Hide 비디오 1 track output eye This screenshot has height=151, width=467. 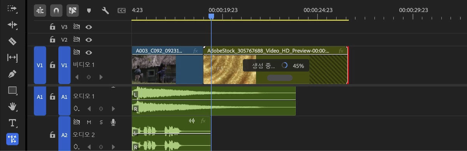pos(89,53)
